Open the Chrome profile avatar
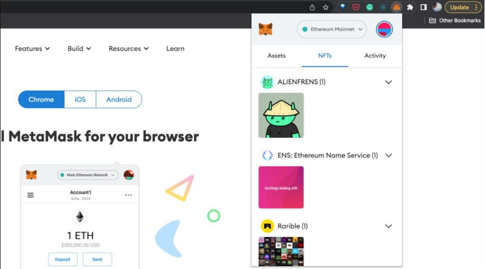Screen dimensions: 485x269 437,7
